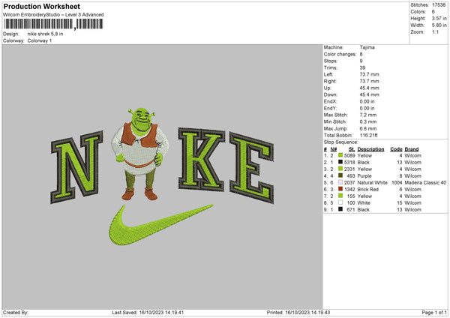
Task: Pick the green swatch in row 2331 Yellow
Action: pos(340,169)
